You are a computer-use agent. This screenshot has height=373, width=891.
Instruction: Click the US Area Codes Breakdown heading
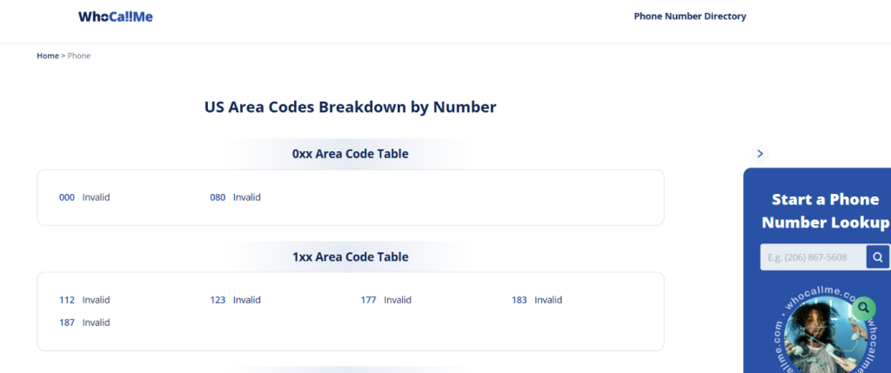(x=351, y=107)
